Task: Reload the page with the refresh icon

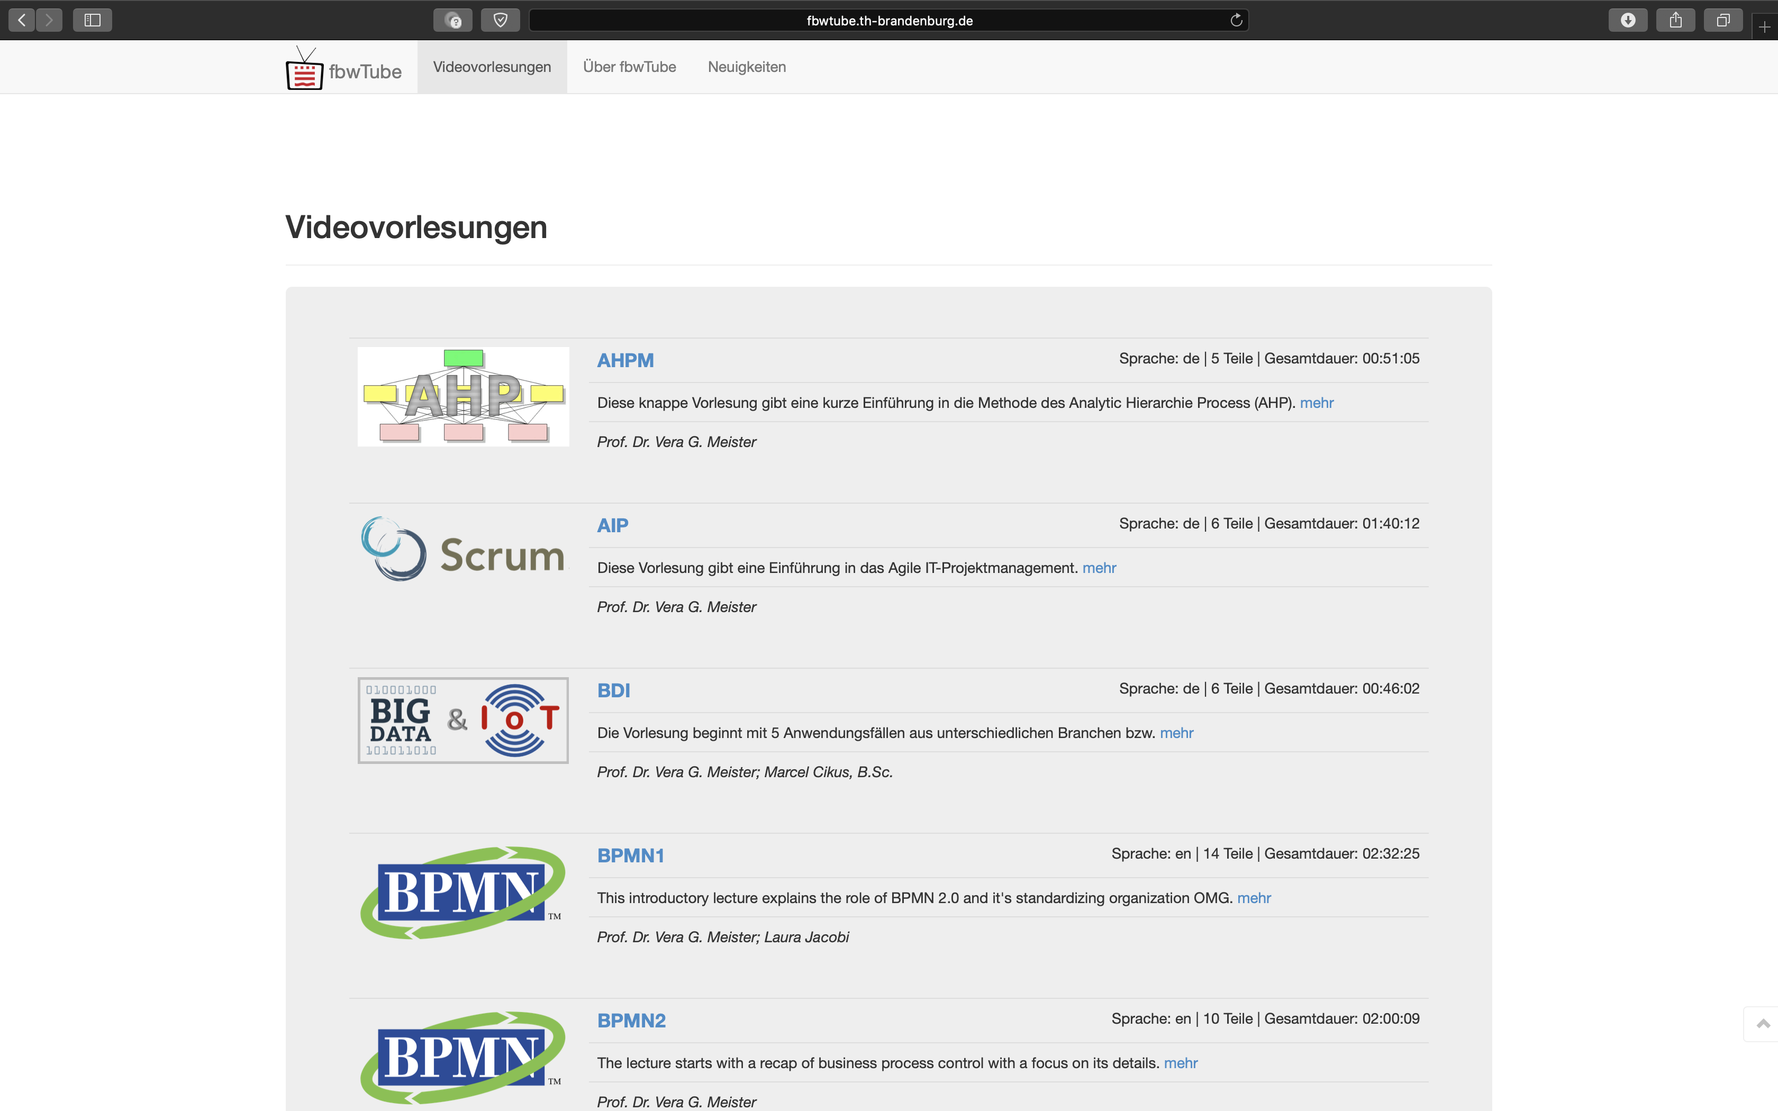Action: (x=1237, y=20)
